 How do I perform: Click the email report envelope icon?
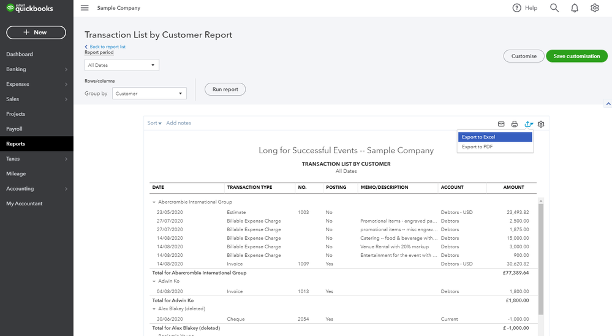point(501,124)
